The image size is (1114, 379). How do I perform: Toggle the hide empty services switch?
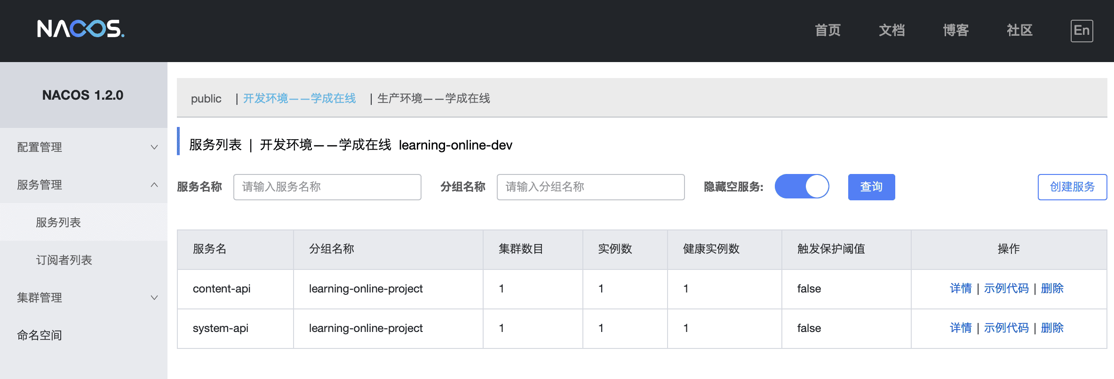(x=802, y=187)
